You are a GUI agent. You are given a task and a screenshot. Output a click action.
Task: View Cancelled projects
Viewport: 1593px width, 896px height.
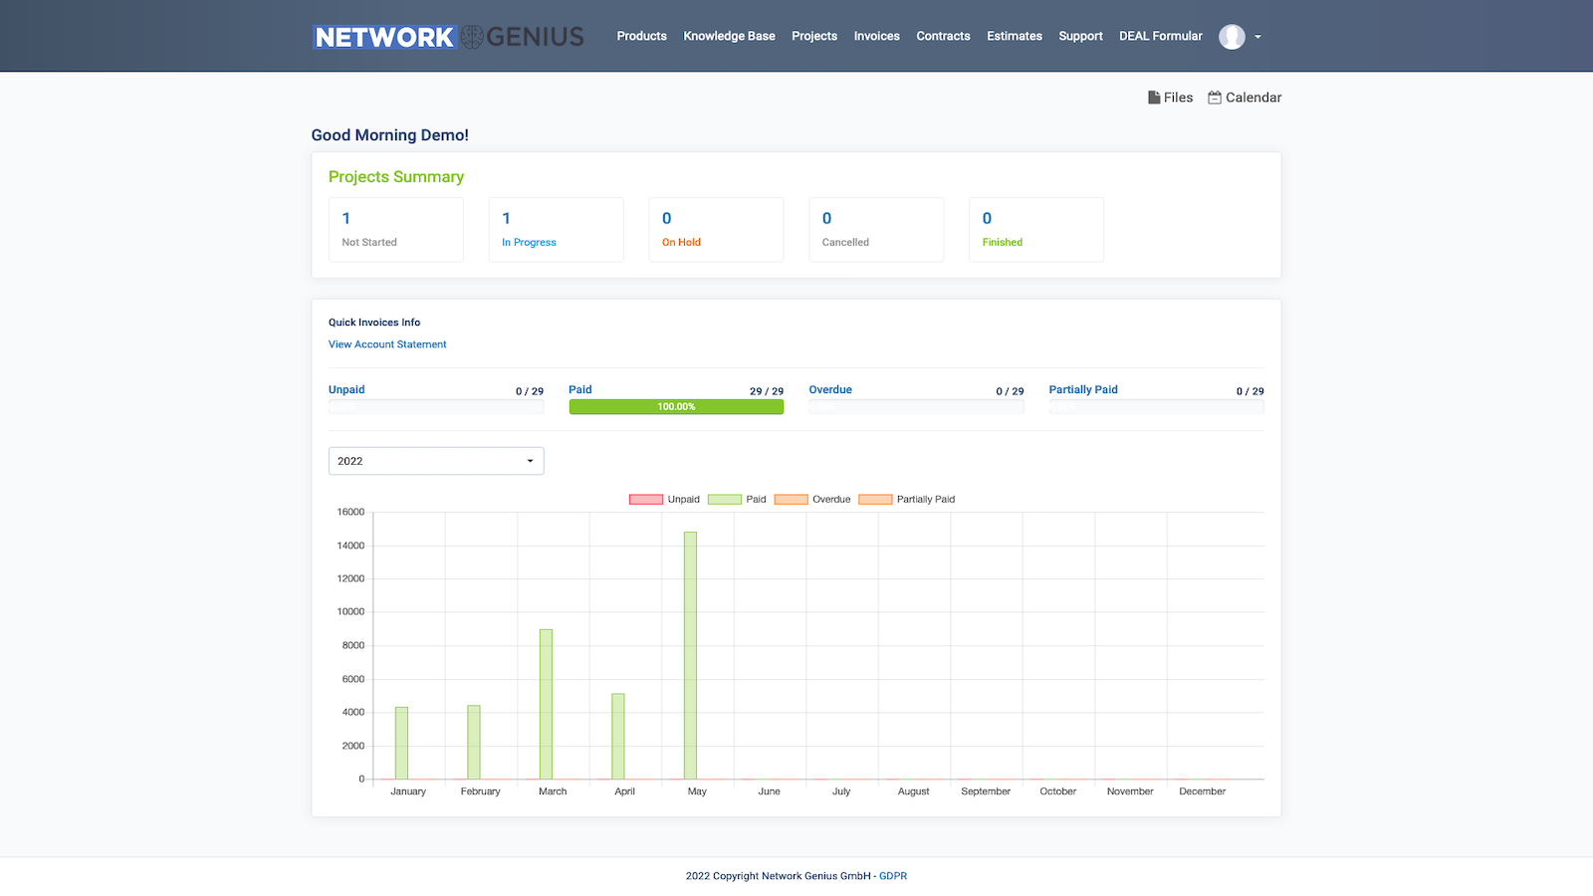(x=876, y=230)
